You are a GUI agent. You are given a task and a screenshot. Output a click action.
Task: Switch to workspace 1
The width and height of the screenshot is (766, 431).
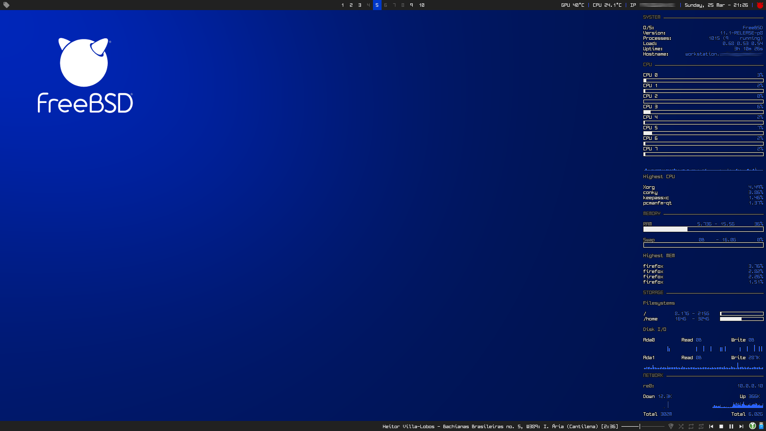(x=343, y=5)
